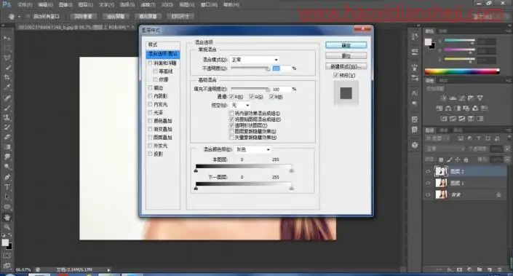Click the foreground color swatch in Color panel
513x276 pixels.
click(428, 42)
